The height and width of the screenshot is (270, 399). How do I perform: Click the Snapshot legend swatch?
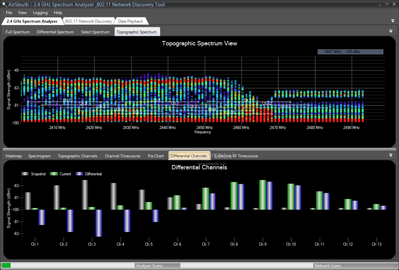coord(25,174)
